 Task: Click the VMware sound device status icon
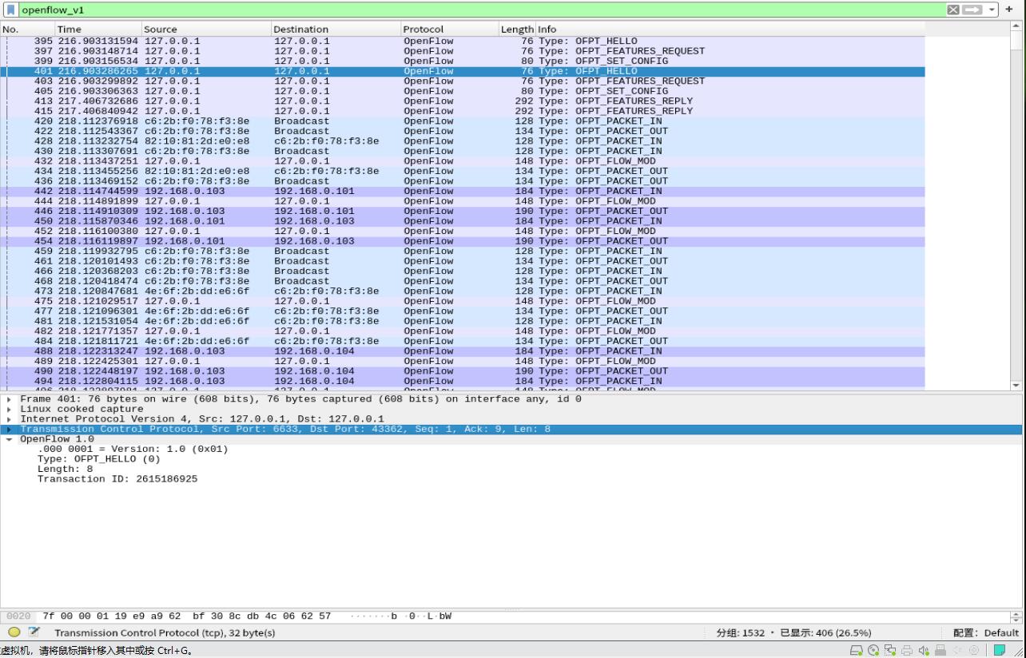(923, 651)
